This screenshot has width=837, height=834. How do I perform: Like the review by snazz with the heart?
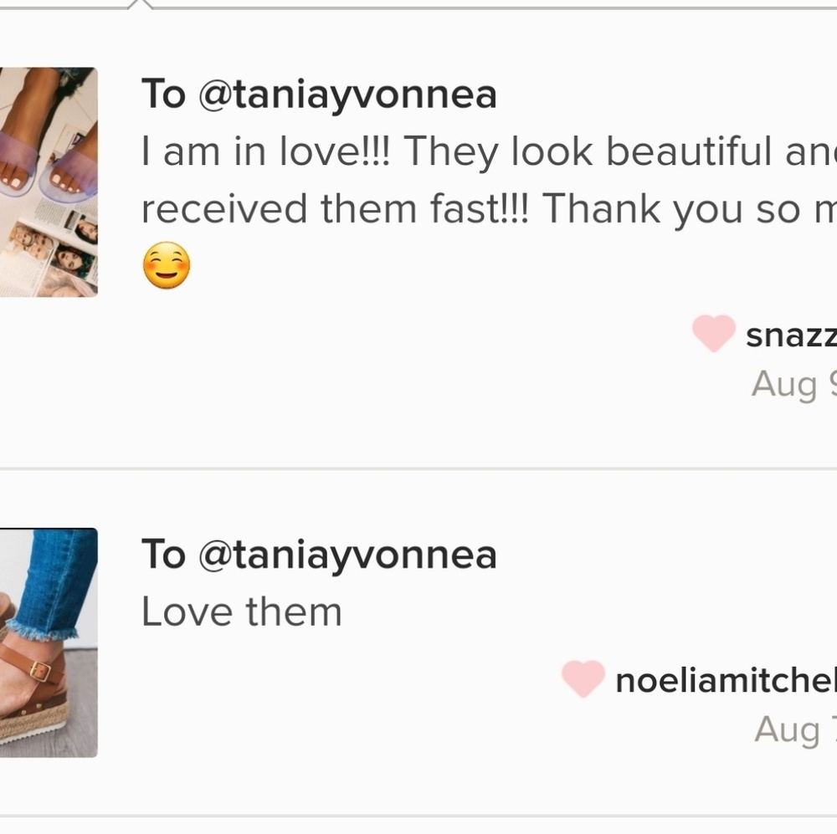point(713,333)
